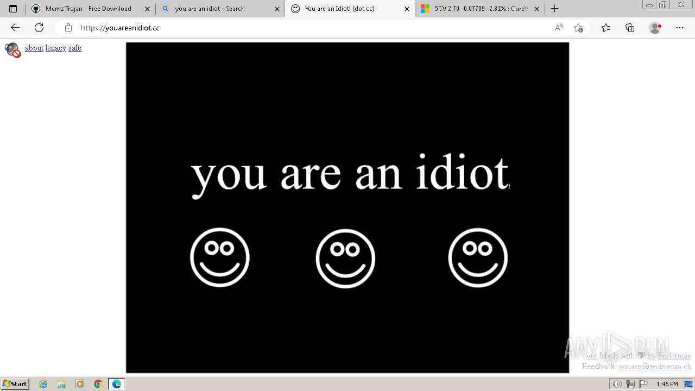This screenshot has height=391, width=695.
Task: Open the Favorites list
Action: (x=606, y=28)
